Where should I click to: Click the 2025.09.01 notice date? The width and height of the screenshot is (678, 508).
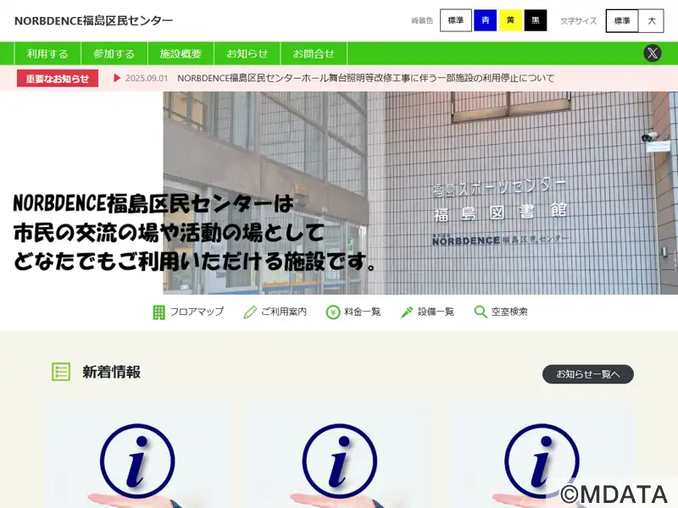click(x=147, y=78)
